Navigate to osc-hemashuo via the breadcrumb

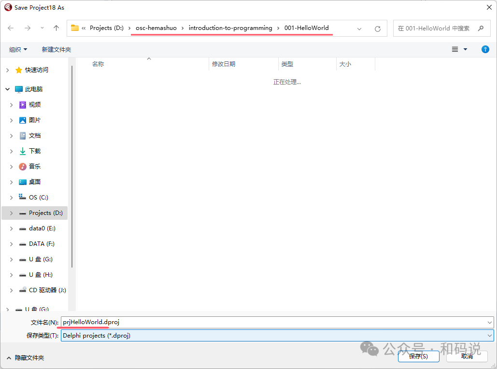point(156,28)
